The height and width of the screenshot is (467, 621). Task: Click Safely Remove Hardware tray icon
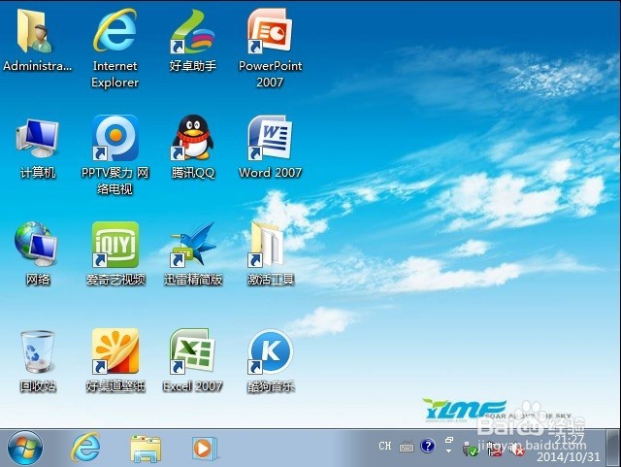[470, 449]
